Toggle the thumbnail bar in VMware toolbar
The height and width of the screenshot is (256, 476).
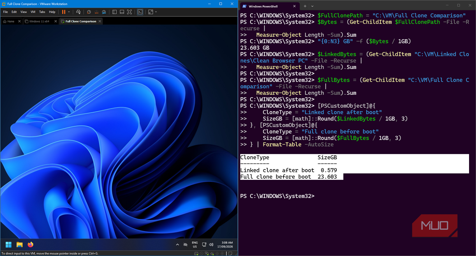point(122,12)
